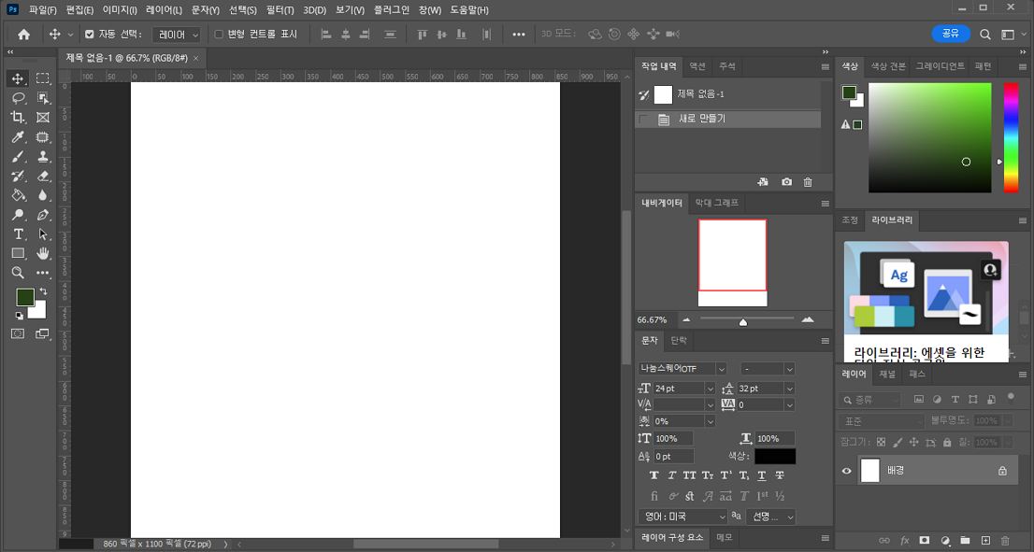Select the 제목 없음-1 history snapshot
The height and width of the screenshot is (552, 1034).
coord(728,95)
